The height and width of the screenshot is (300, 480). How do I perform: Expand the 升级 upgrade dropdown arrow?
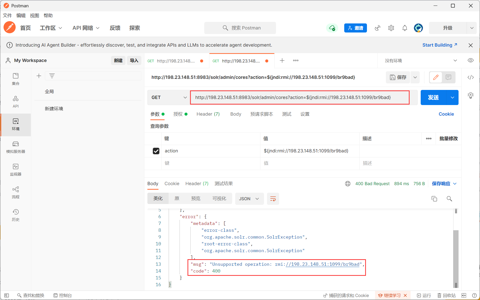point(472,28)
